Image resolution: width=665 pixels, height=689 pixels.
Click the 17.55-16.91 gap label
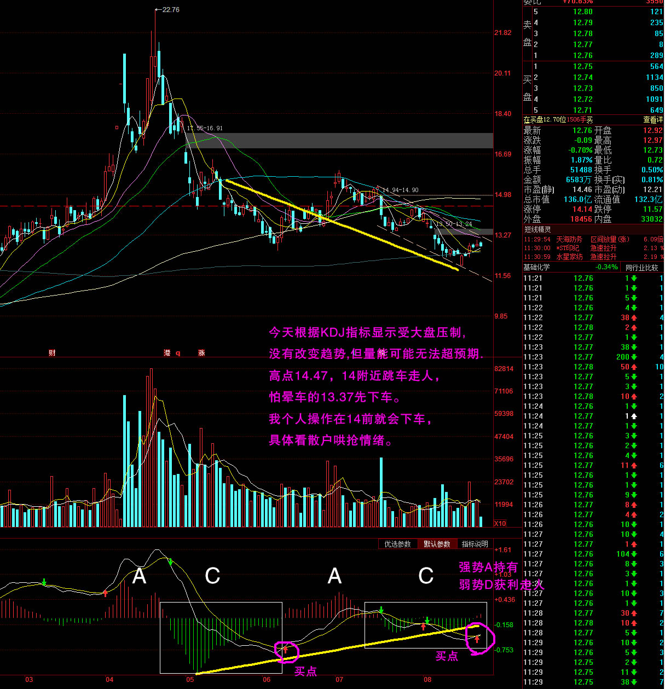coord(205,129)
